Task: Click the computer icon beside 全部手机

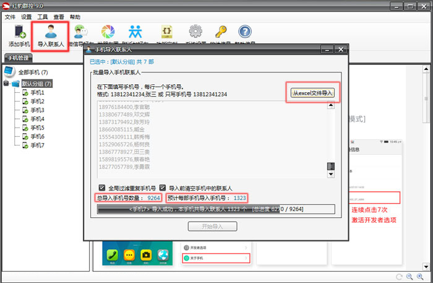Action: pyautogui.click(x=9, y=72)
